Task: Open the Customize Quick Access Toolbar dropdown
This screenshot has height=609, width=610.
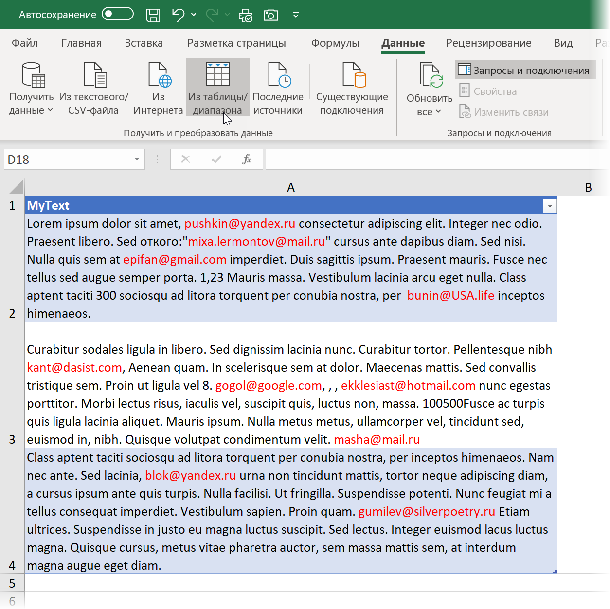Action: pyautogui.click(x=296, y=15)
